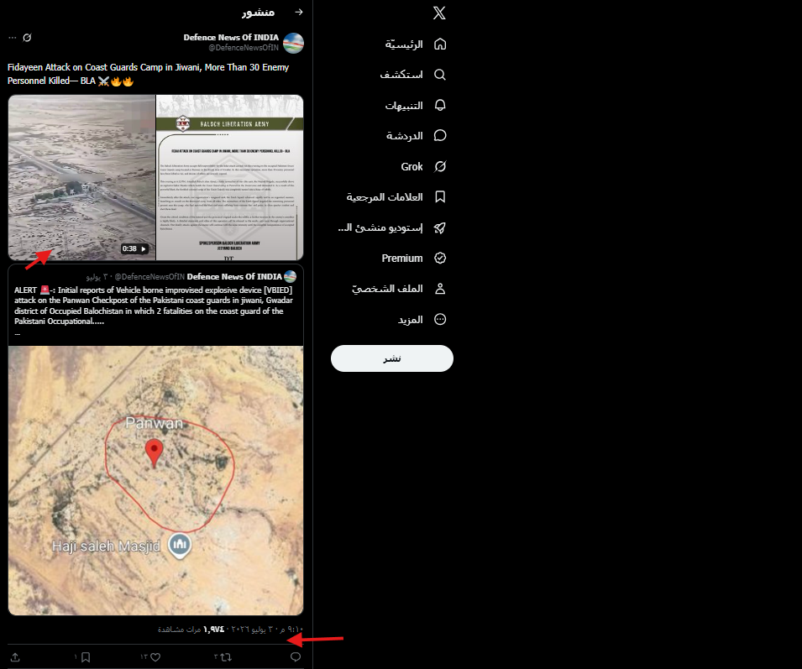Open the Defence News Of INDIA profile name
The image size is (802, 669).
coord(231,37)
